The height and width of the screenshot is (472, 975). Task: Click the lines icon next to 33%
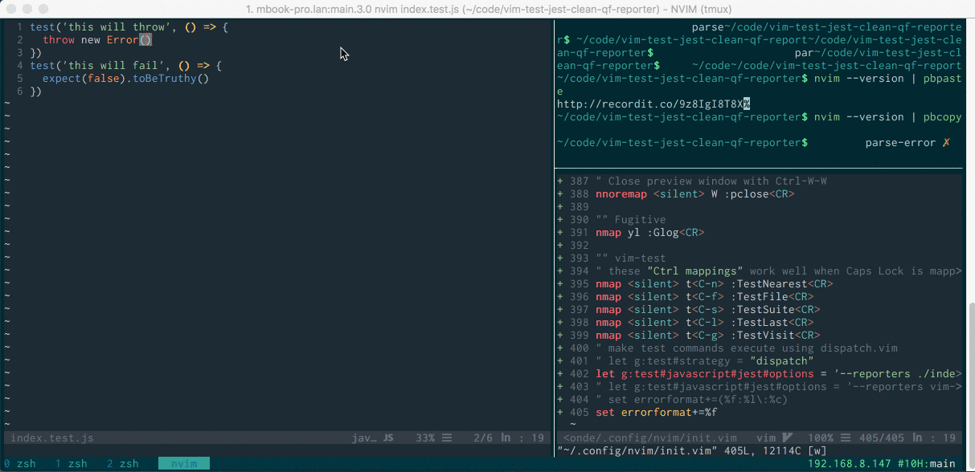click(447, 438)
